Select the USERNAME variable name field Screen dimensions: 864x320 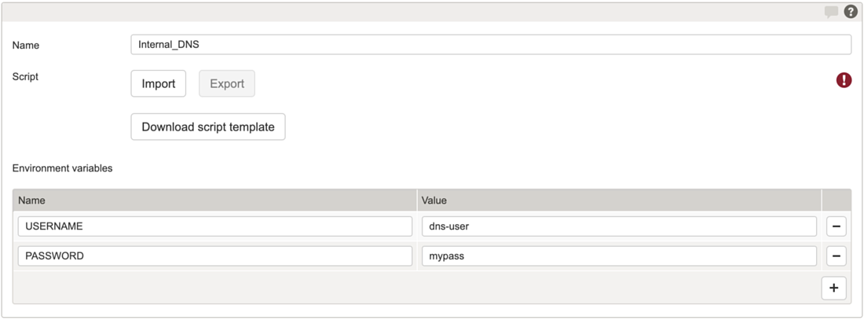click(x=214, y=226)
